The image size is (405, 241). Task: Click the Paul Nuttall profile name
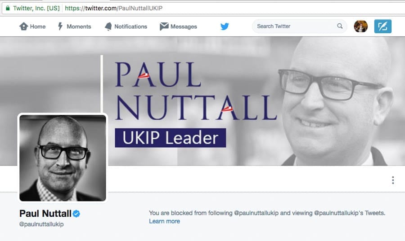click(45, 214)
